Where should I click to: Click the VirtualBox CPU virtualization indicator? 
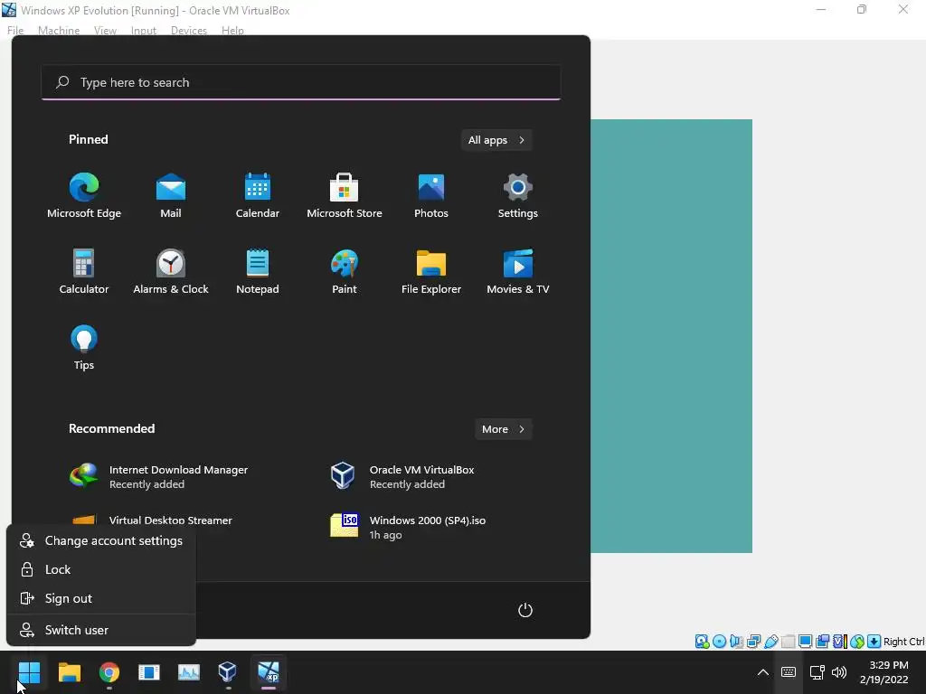click(839, 642)
